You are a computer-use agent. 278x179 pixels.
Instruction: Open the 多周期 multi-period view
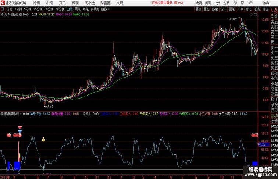pyautogui.click(x=95, y=9)
